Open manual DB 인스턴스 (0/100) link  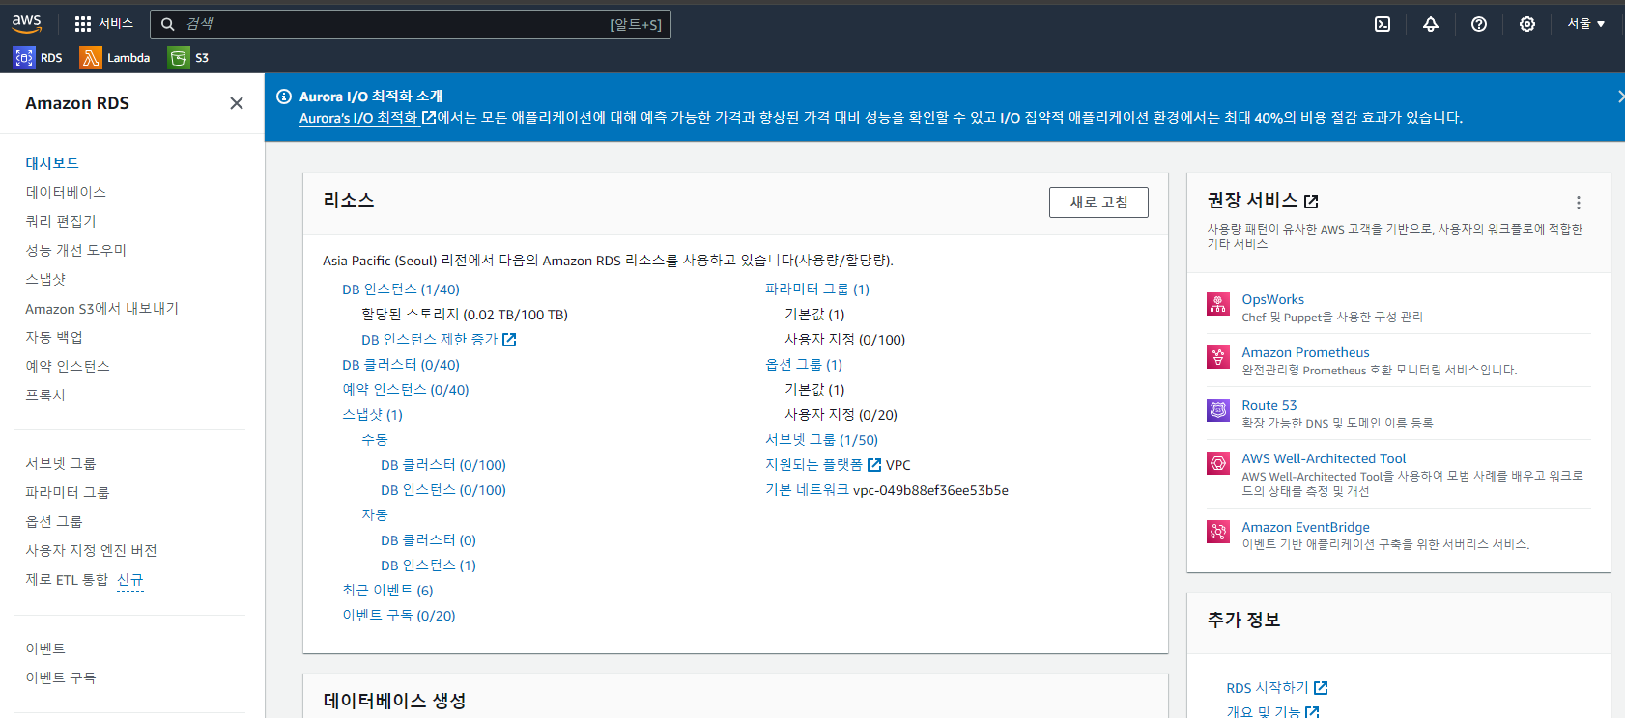(443, 490)
